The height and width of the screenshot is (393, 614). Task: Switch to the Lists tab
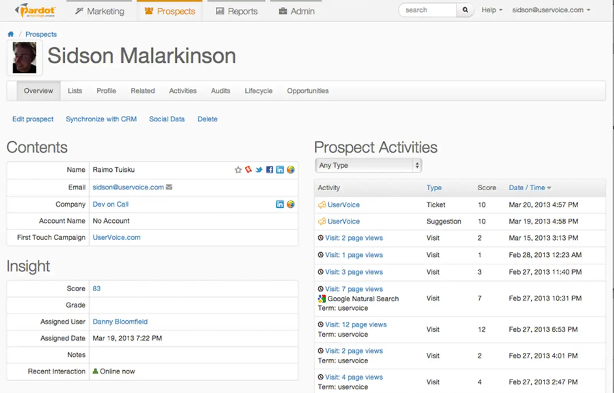(75, 91)
